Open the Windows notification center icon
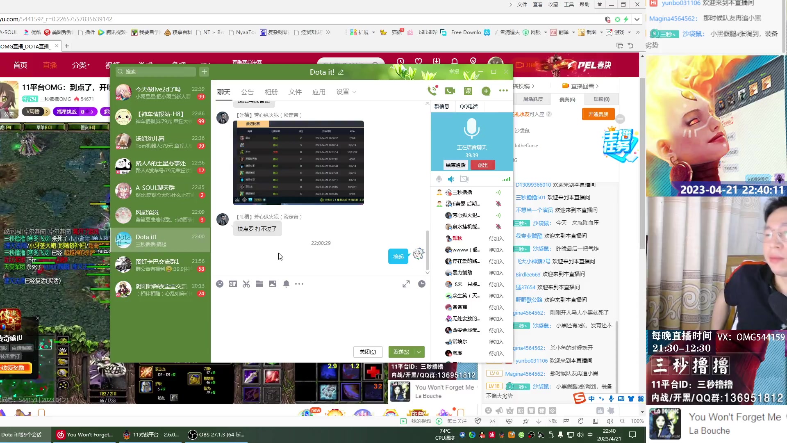Image resolution: width=787 pixels, height=443 pixels. pos(632,435)
